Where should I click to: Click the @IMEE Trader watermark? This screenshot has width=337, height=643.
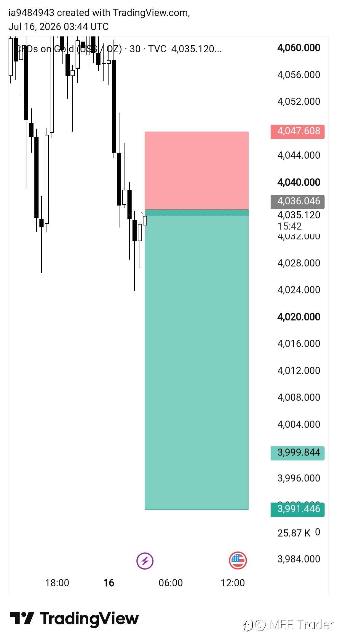289,625
